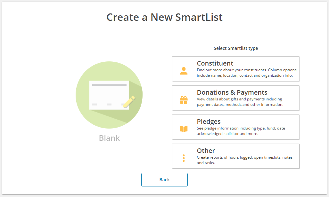Select the Pledges heading
This screenshot has height=197, width=329.
point(209,122)
